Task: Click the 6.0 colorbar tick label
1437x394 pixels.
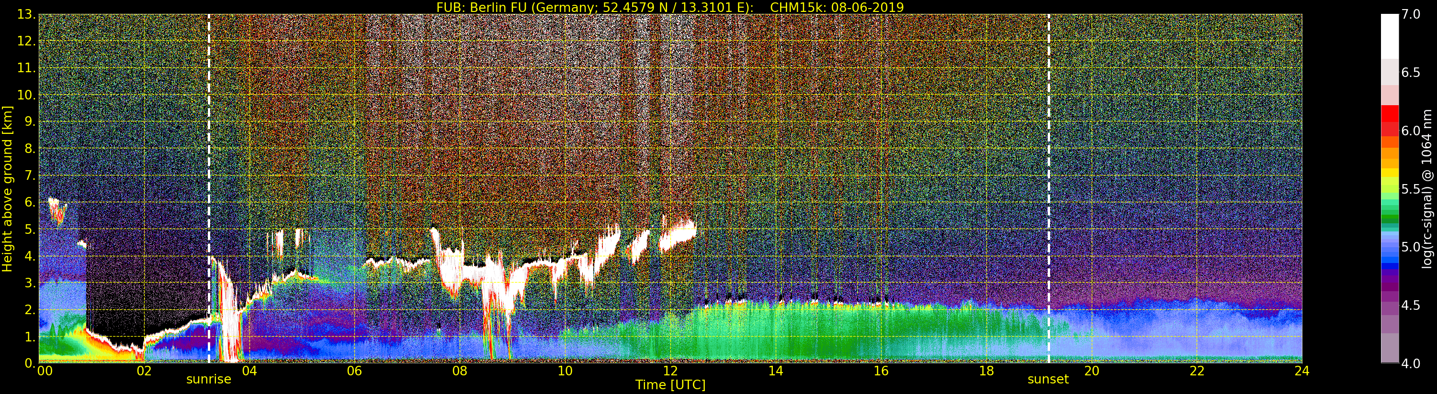Action: pos(1411,131)
